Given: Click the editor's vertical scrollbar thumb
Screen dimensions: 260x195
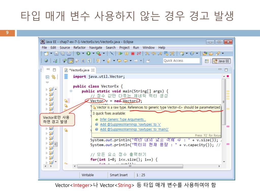Looking at the screenshot, I should 224,102.
